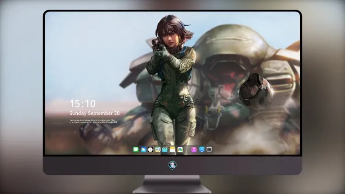
Task: Click the pistol held by the character
Action: 156,43
